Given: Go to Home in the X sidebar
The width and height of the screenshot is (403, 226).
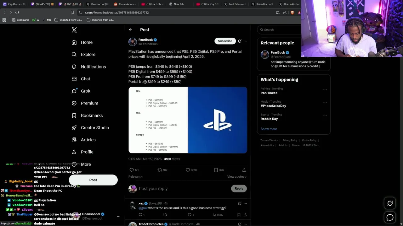Looking at the screenshot, I should tap(82, 42).
